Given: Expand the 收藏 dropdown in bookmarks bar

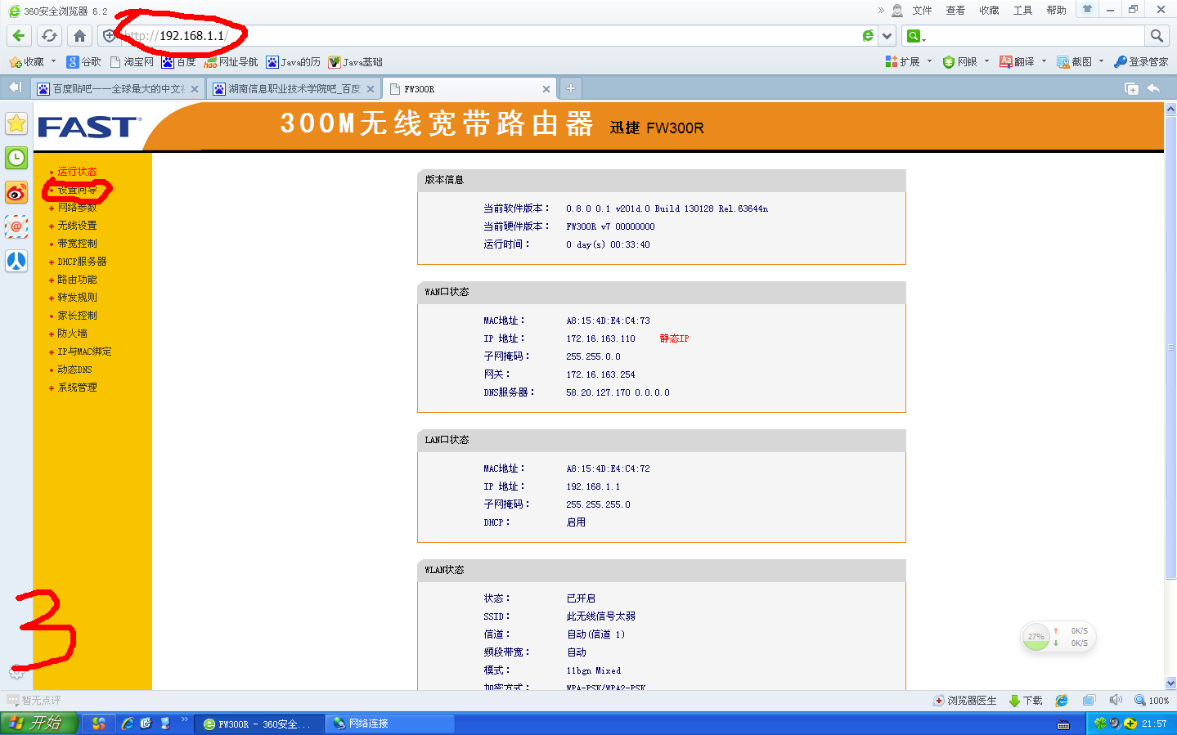Looking at the screenshot, I should [54, 61].
